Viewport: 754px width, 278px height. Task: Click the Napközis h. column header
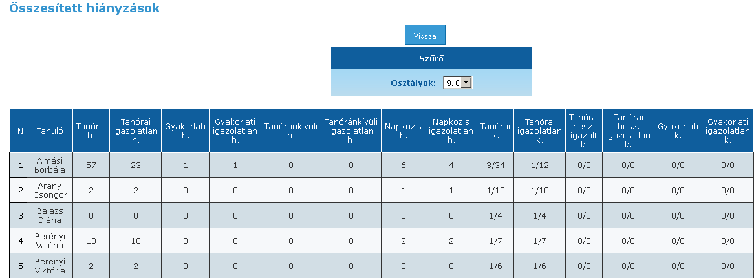click(403, 131)
